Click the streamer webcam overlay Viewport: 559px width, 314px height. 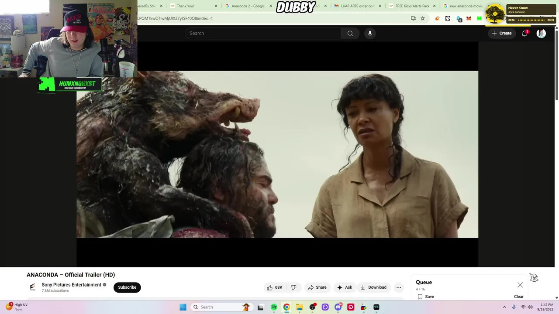(x=69, y=39)
